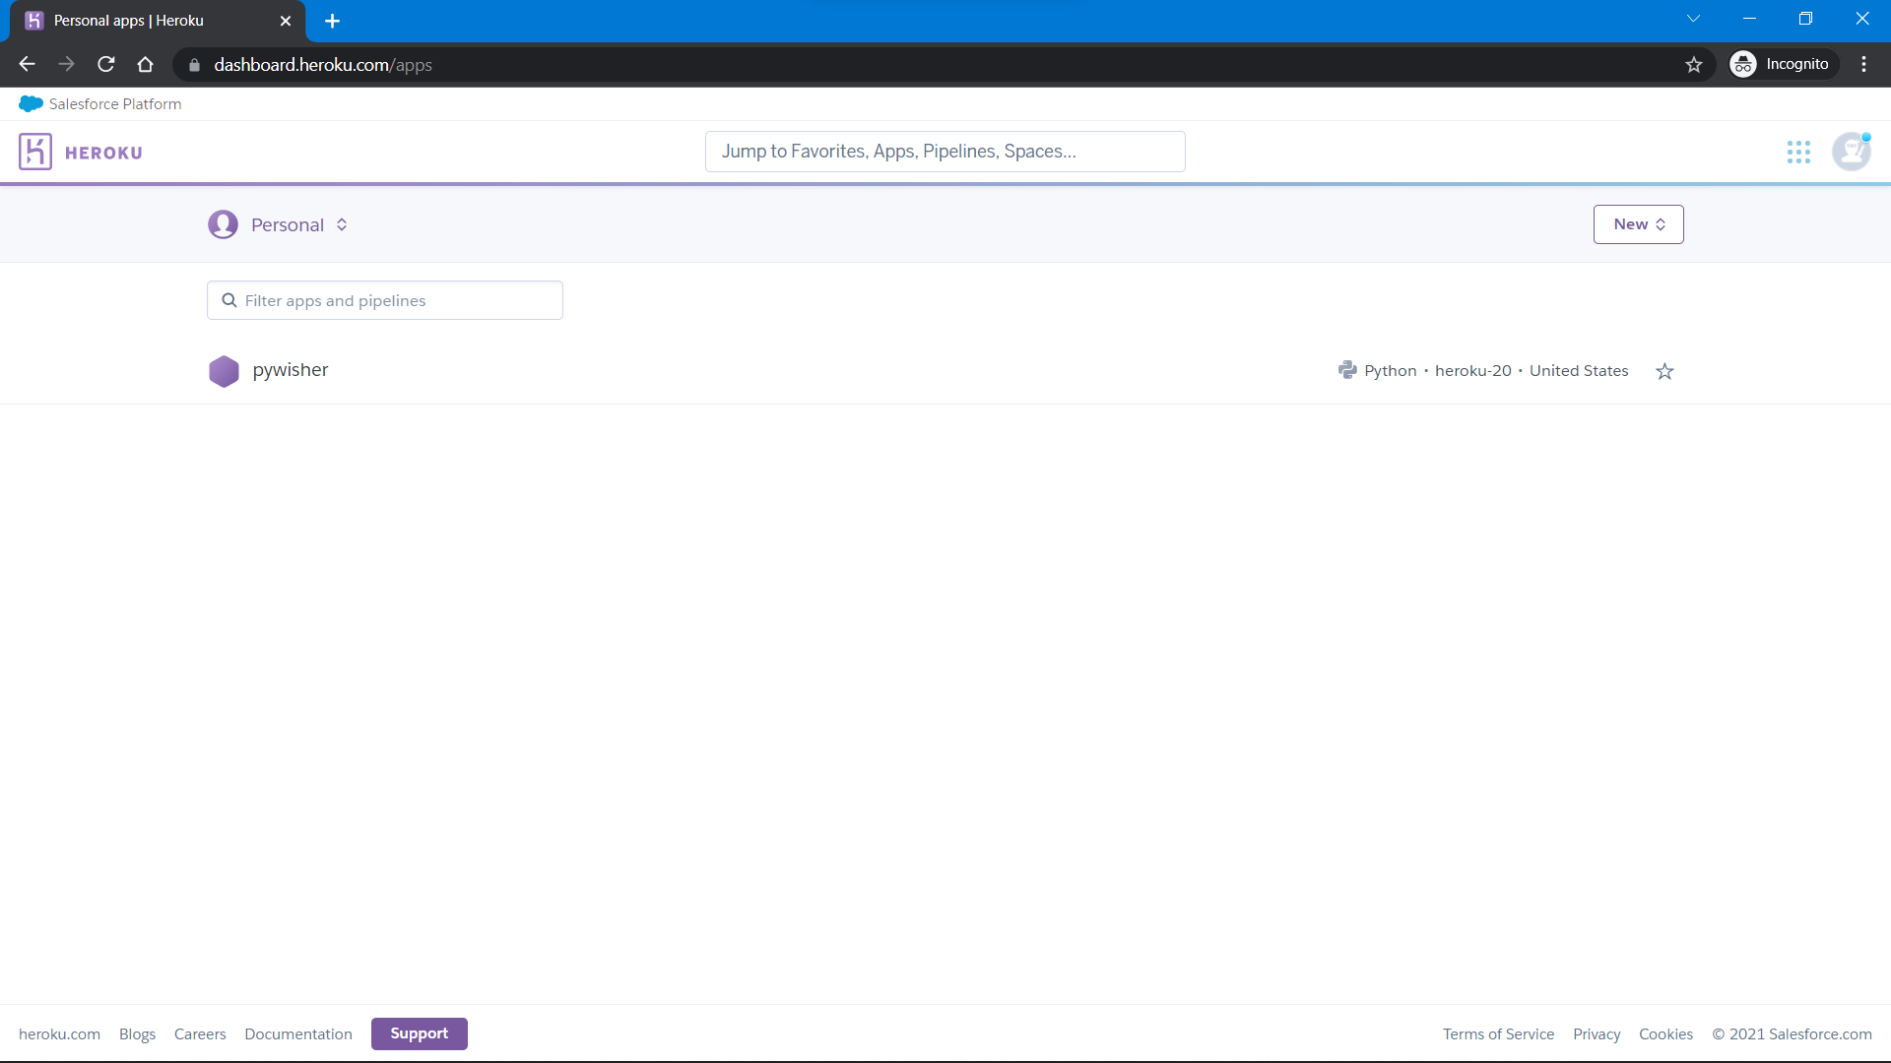Open the user account avatar menu
Image resolution: width=1891 pixels, height=1063 pixels.
tap(1851, 152)
